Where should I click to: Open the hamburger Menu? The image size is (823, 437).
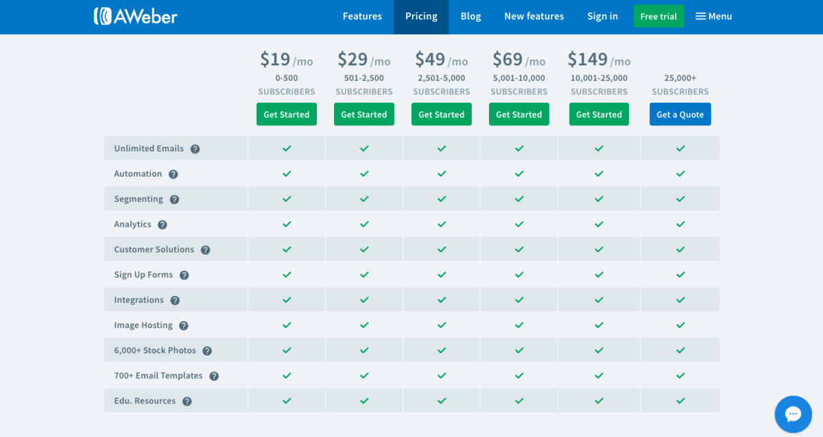pyautogui.click(x=714, y=16)
